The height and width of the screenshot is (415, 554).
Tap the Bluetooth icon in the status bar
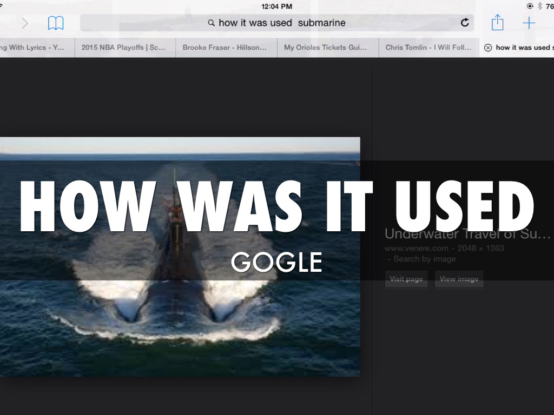pos(539,6)
